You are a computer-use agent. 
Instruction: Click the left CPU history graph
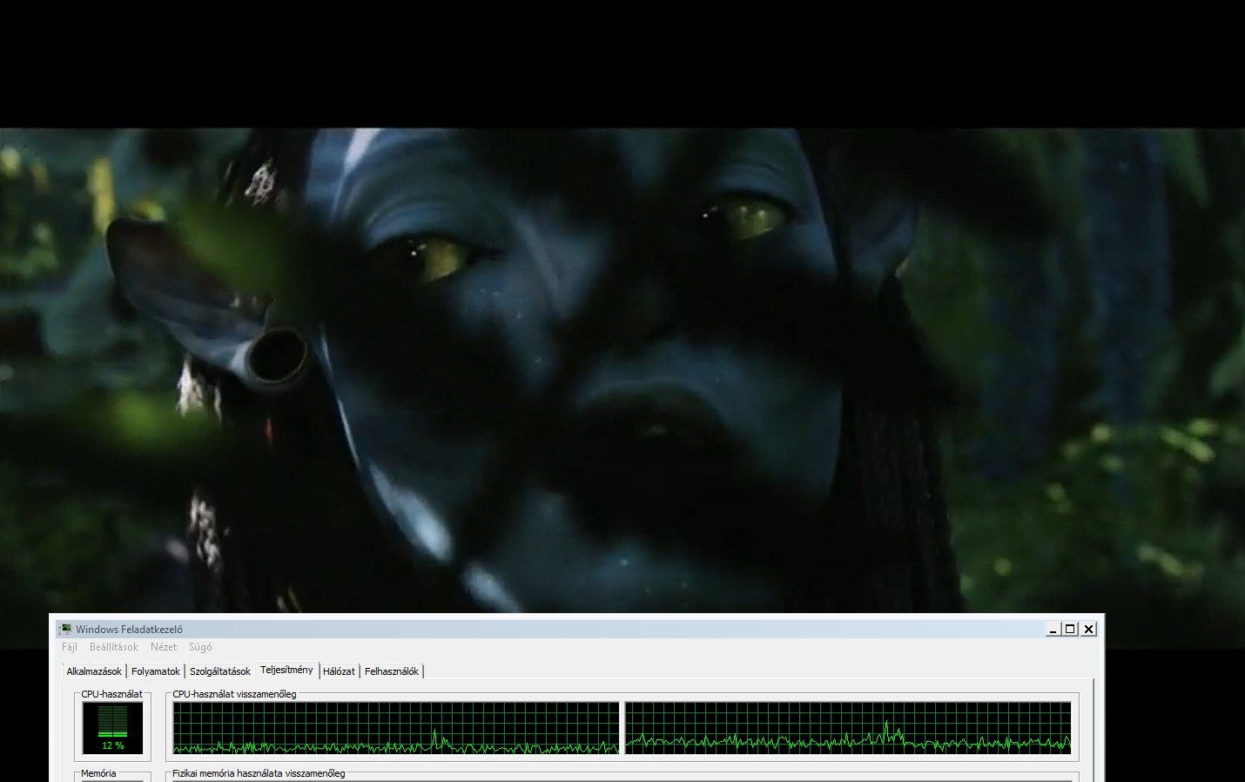(x=396, y=728)
